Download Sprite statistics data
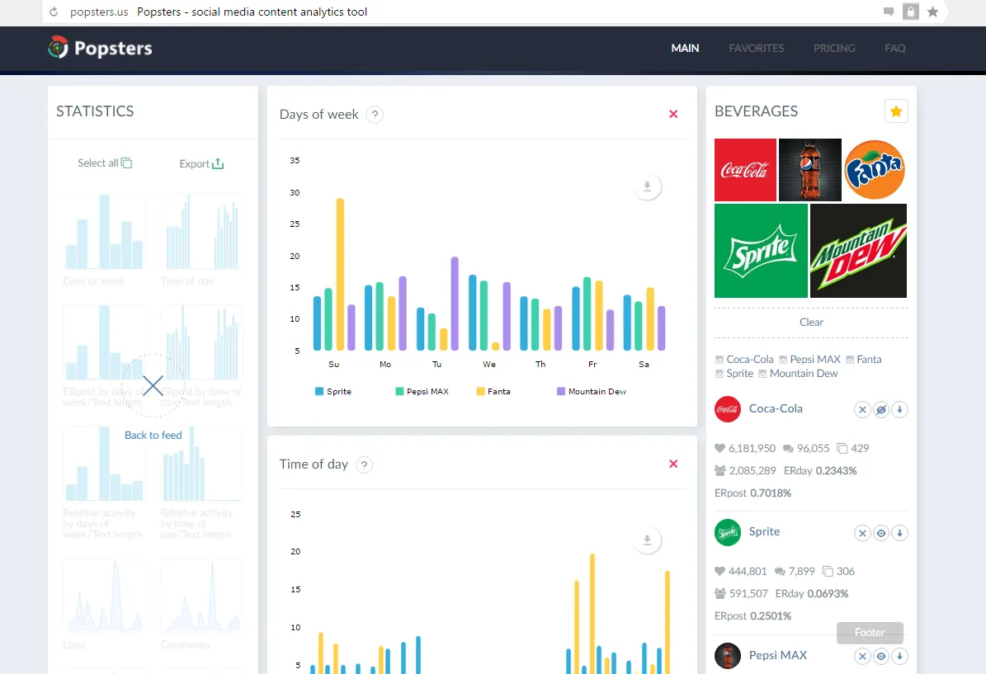986x674 pixels. pyautogui.click(x=900, y=533)
